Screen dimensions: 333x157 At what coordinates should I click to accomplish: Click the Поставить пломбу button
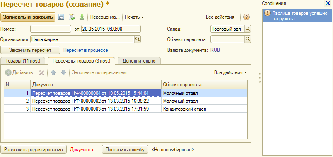click(x=125, y=150)
